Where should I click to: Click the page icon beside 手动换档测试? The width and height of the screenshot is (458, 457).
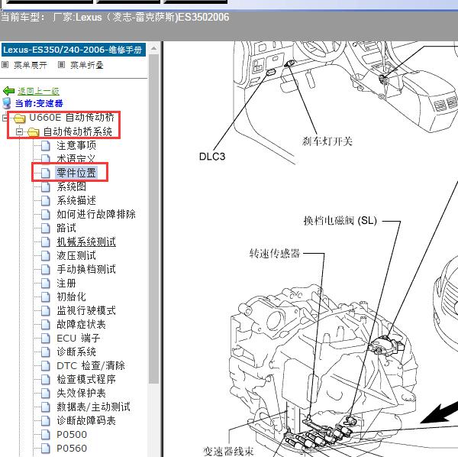pos(46,269)
